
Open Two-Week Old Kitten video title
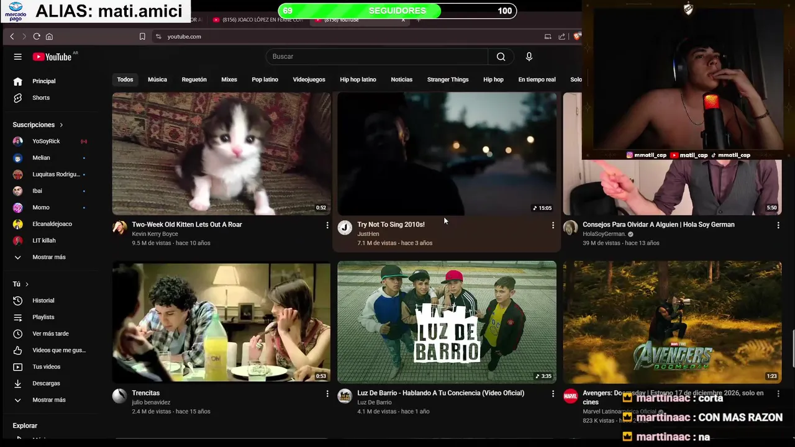[187, 225]
